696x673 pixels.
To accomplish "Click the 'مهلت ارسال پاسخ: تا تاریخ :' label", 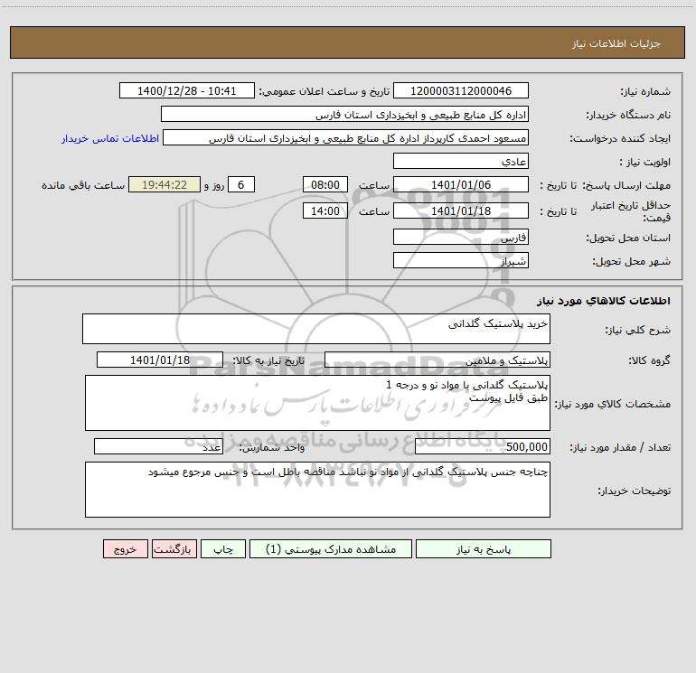I will point(606,185).
